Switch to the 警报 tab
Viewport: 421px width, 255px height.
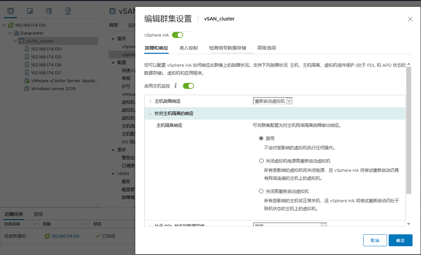[38, 214]
